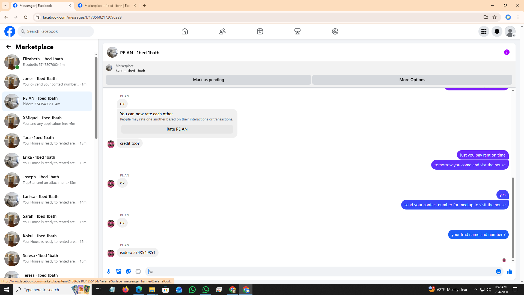Open the Facebook apps grid menu
Screen dimensions: 524x295
click(484, 31)
